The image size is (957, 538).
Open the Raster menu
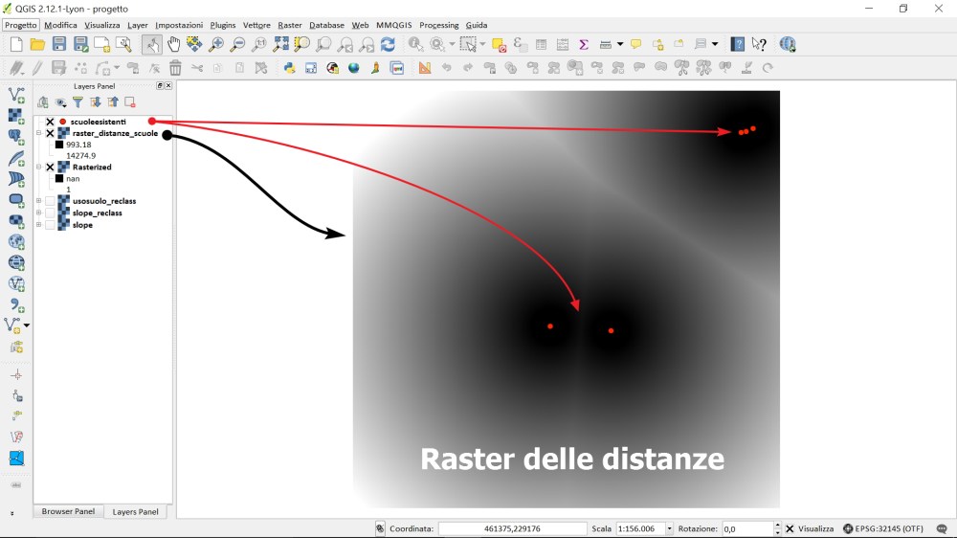(x=290, y=25)
